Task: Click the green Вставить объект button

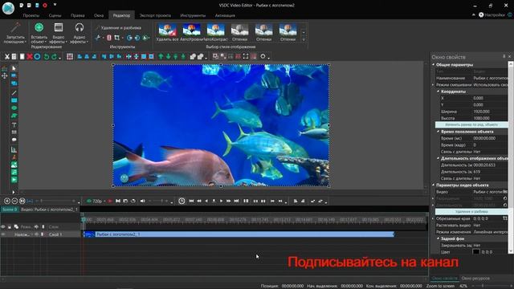Action: 39,27
